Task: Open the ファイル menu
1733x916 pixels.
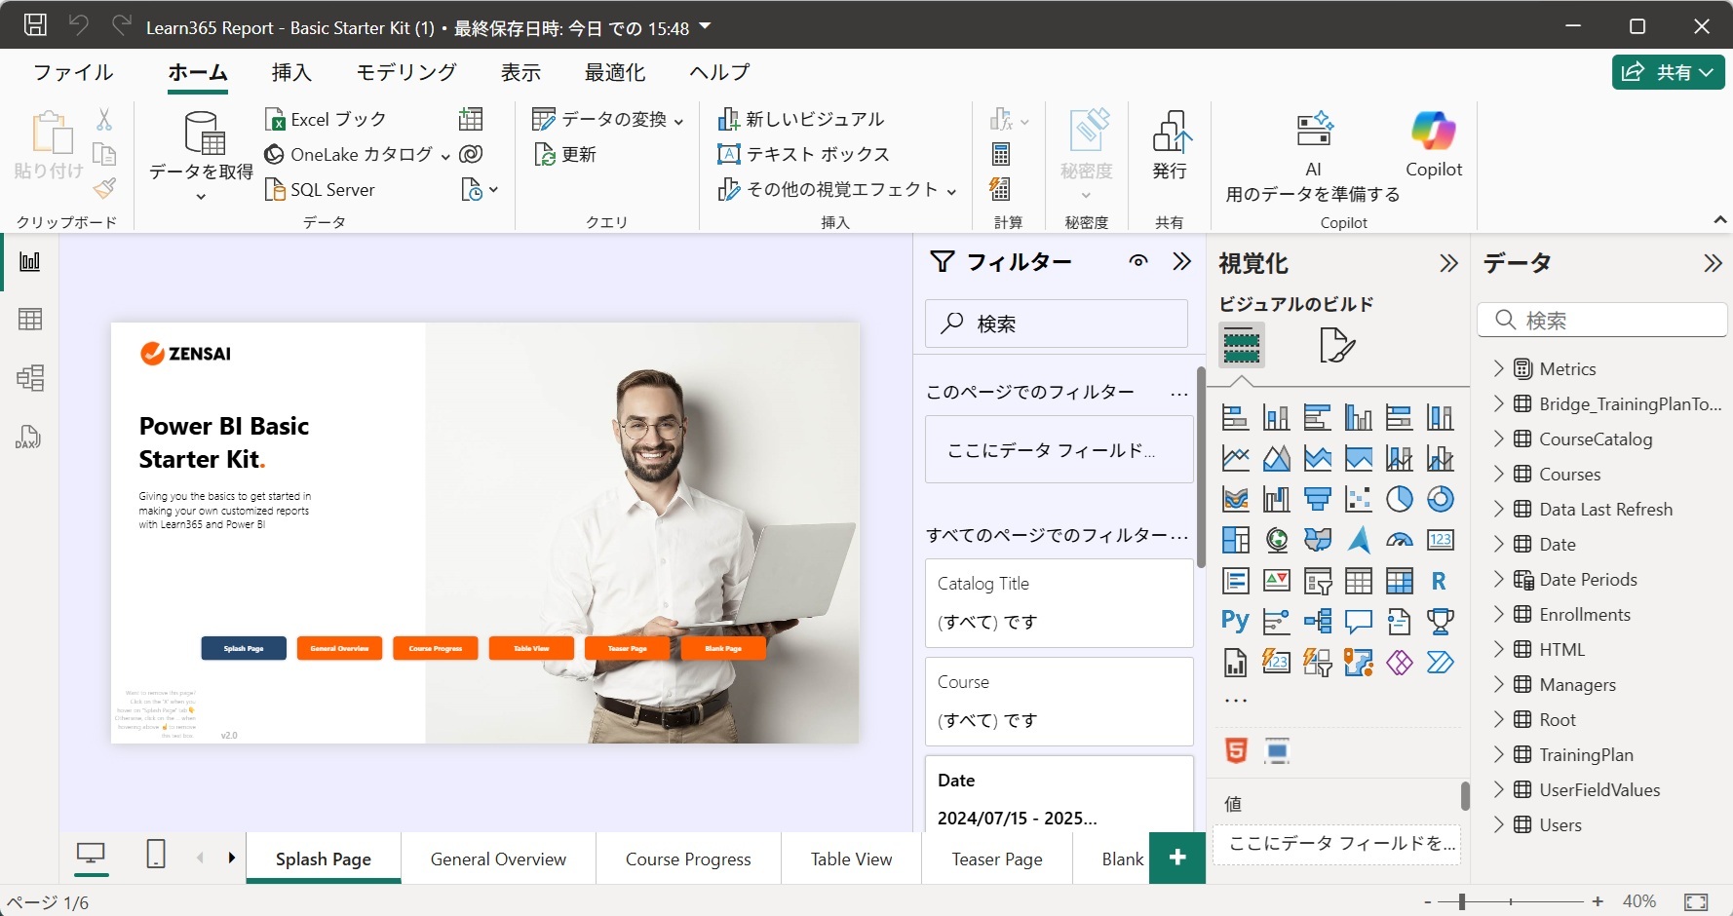Action: pos(73,72)
